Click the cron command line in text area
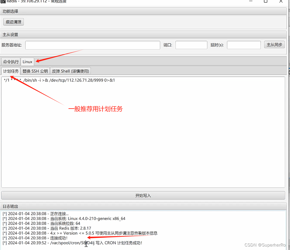This screenshot has height=250, width=290. point(59,80)
